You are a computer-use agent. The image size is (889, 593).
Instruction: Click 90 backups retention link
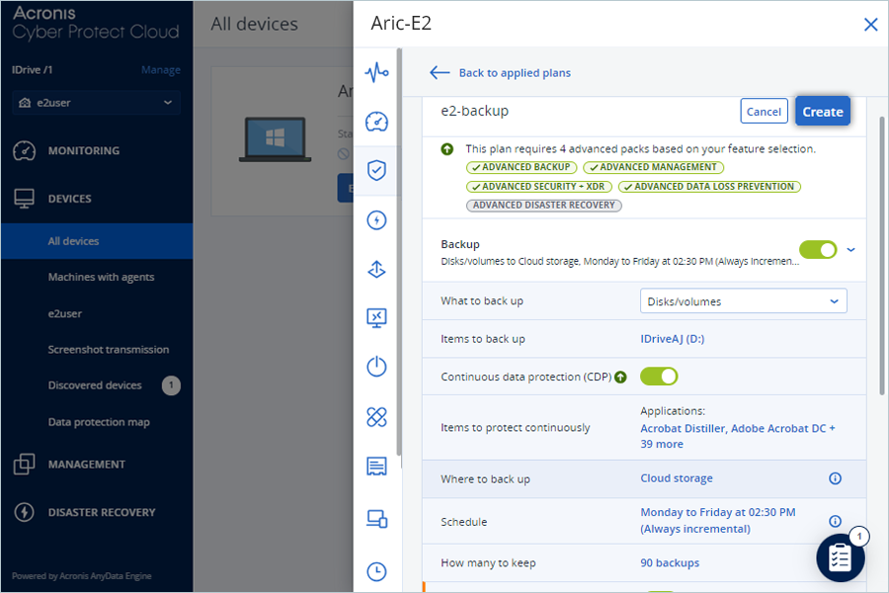pyautogui.click(x=670, y=563)
